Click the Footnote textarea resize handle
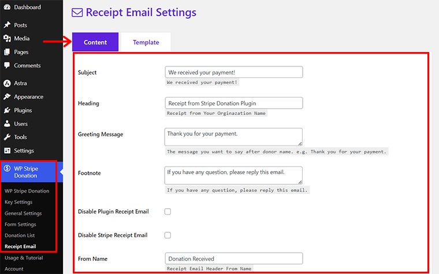439x274 pixels. 300,182
